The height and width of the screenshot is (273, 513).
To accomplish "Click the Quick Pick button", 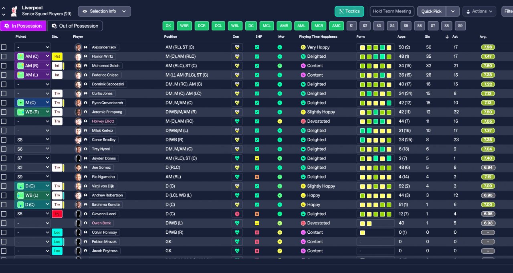I will [x=432, y=11].
